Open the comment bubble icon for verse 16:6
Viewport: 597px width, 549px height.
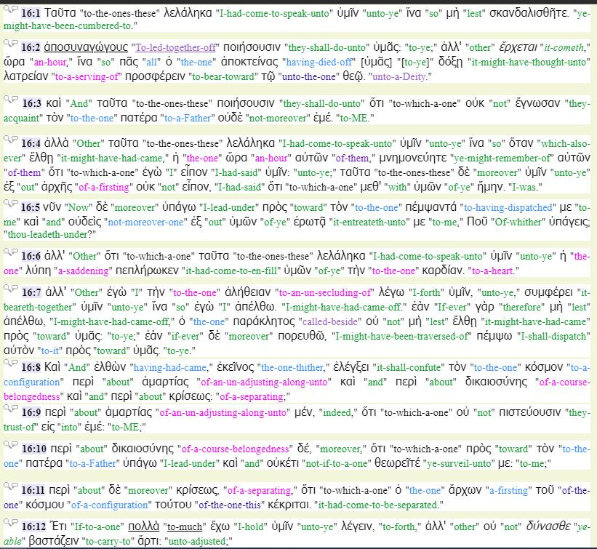(x=15, y=252)
